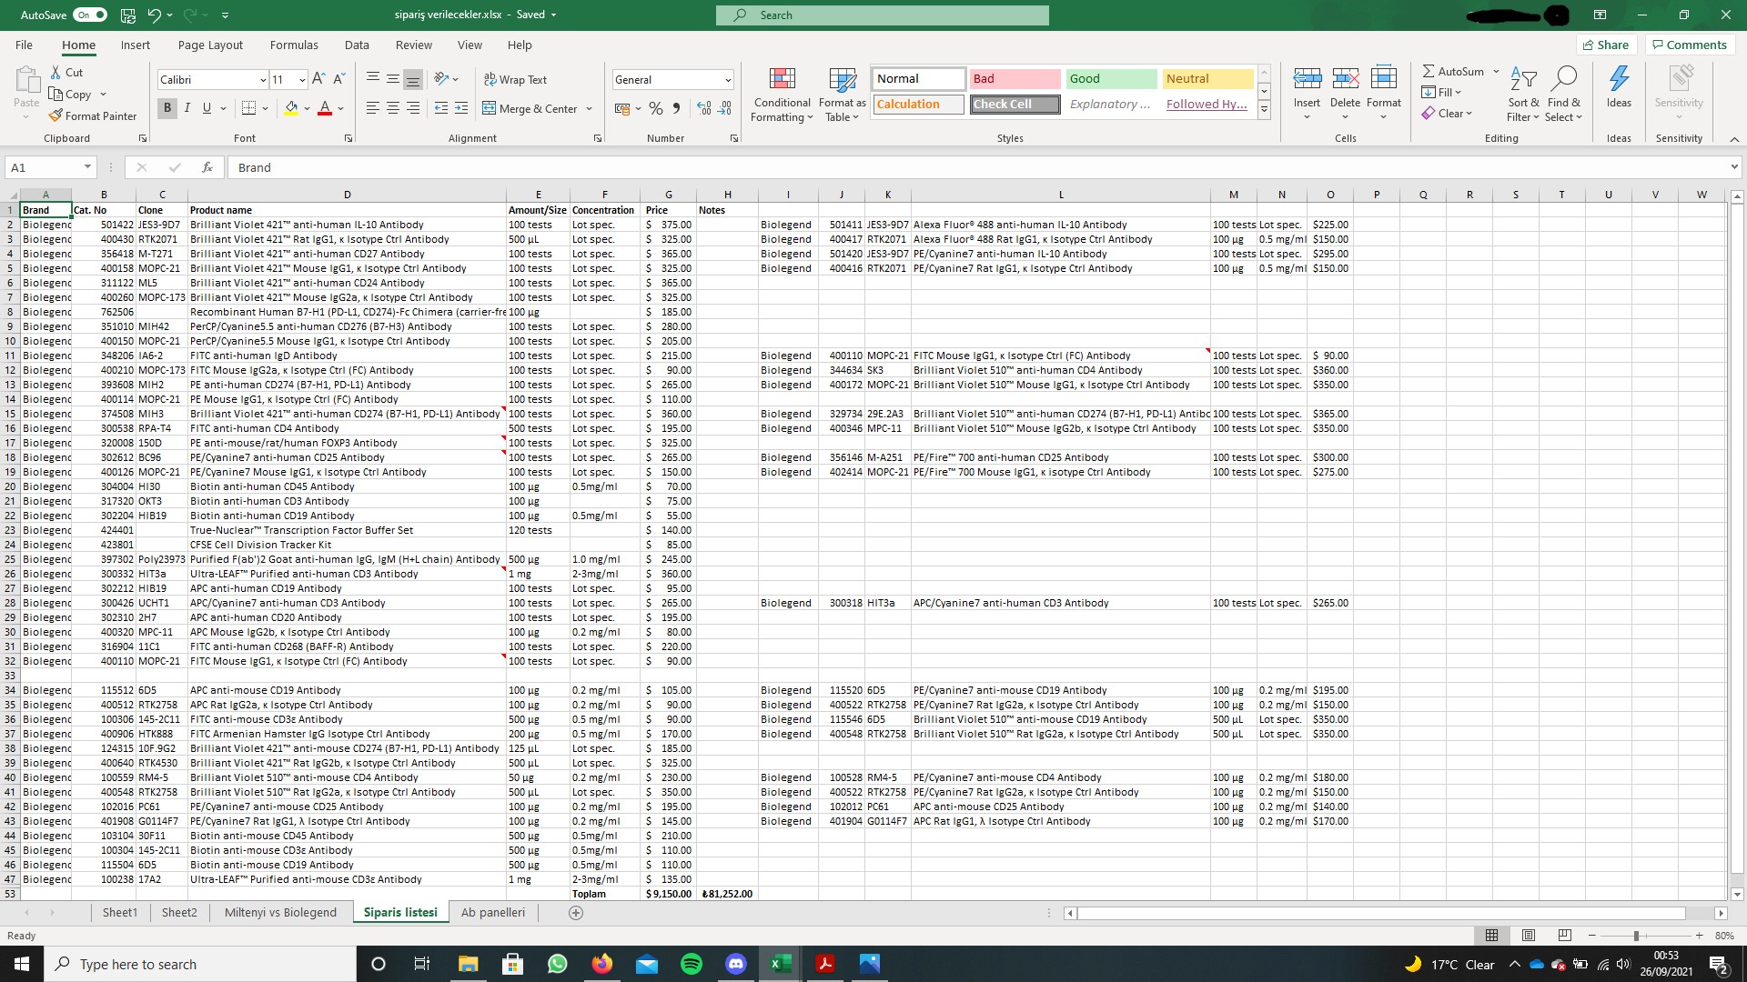
Task: Open the General number format dropdown
Action: (x=728, y=80)
